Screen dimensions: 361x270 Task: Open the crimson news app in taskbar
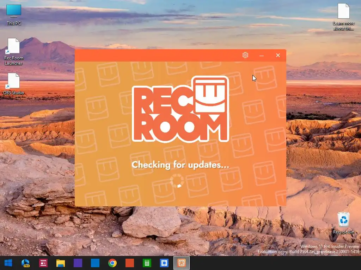tap(43, 263)
